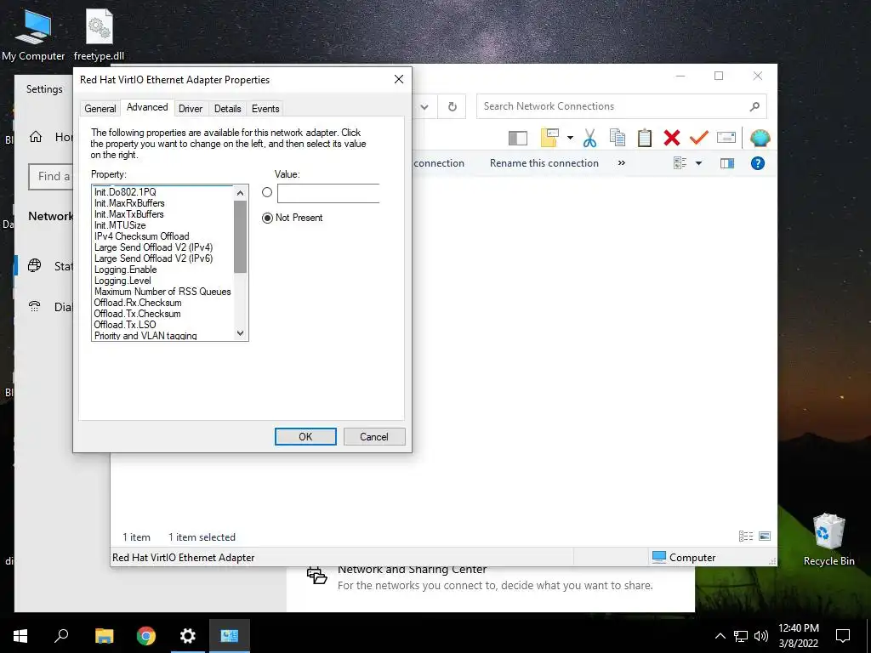Select Maximum Number of RSS Queues

pyautogui.click(x=162, y=292)
